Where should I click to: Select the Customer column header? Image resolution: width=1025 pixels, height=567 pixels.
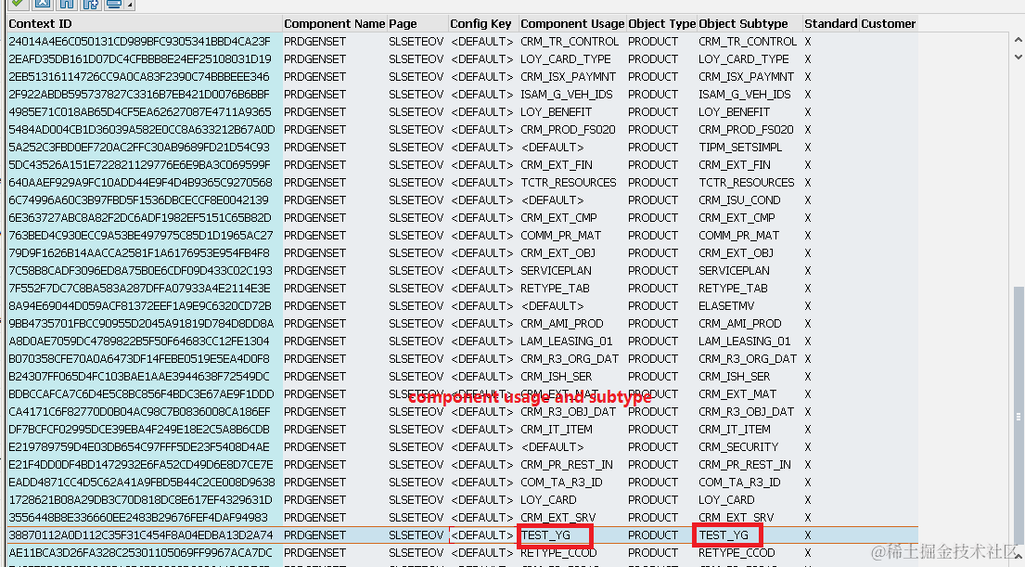(x=888, y=23)
